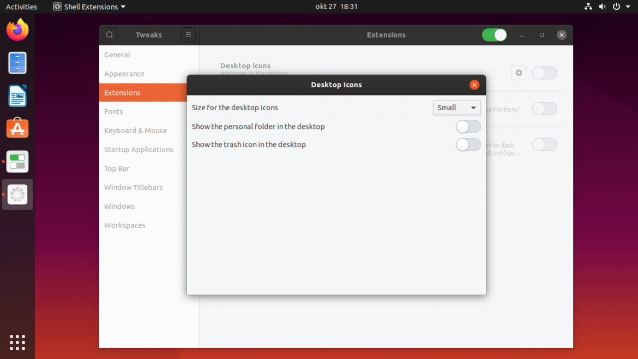The image size is (638, 359).
Task: Open Desktop icons extension settings gear
Action: (x=519, y=73)
